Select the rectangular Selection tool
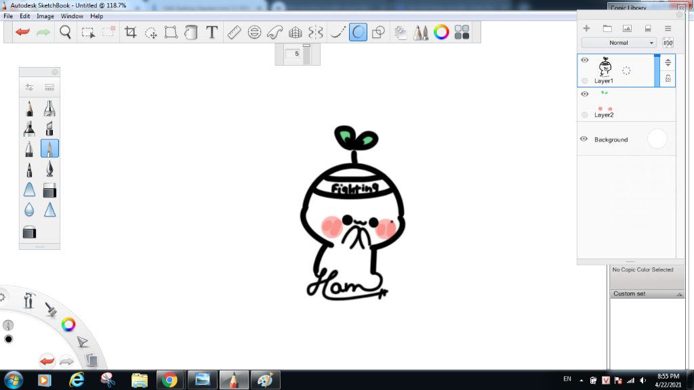Image resolution: width=694 pixels, height=390 pixels. [x=88, y=32]
